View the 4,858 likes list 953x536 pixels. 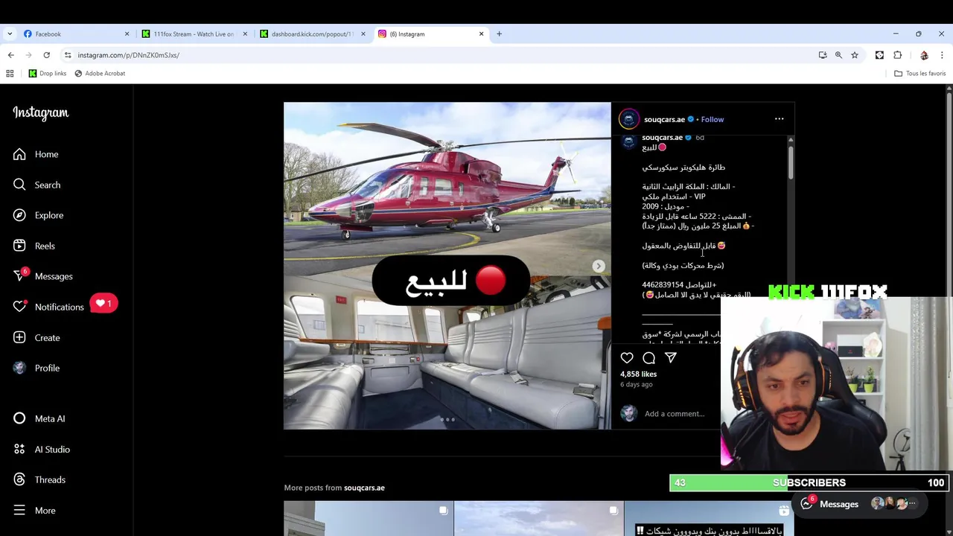pos(639,374)
